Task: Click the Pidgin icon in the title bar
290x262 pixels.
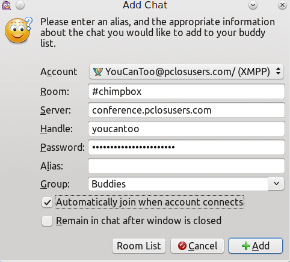Action: coord(7,5)
